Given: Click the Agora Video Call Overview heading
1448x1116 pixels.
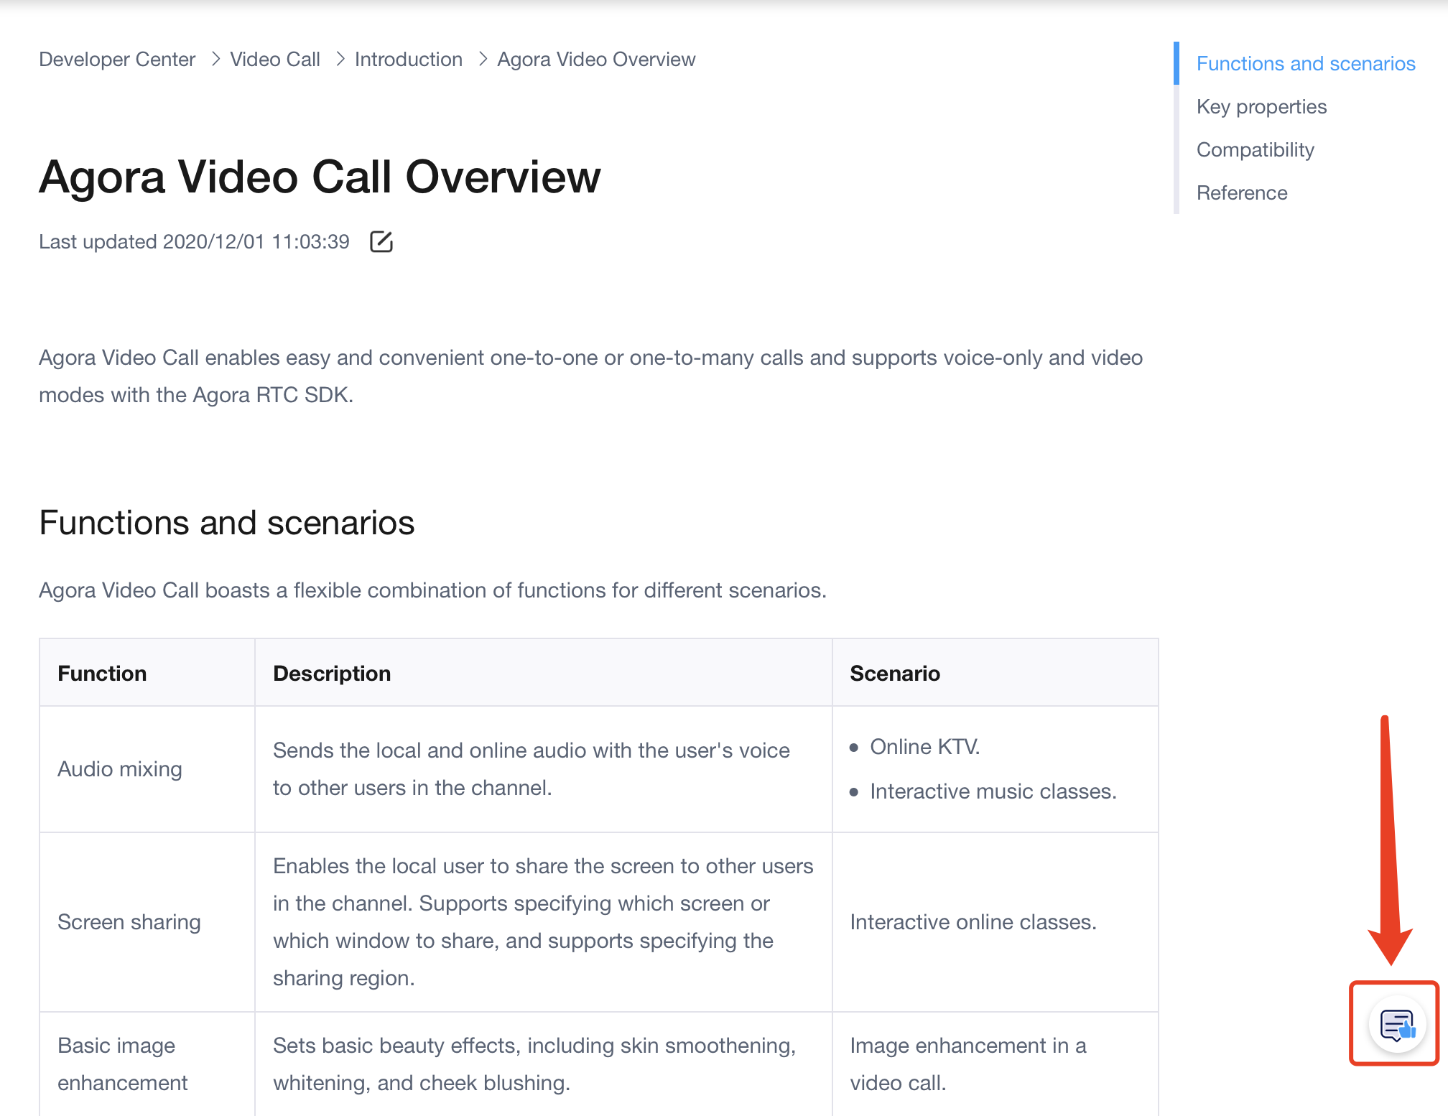Looking at the screenshot, I should [x=320, y=177].
